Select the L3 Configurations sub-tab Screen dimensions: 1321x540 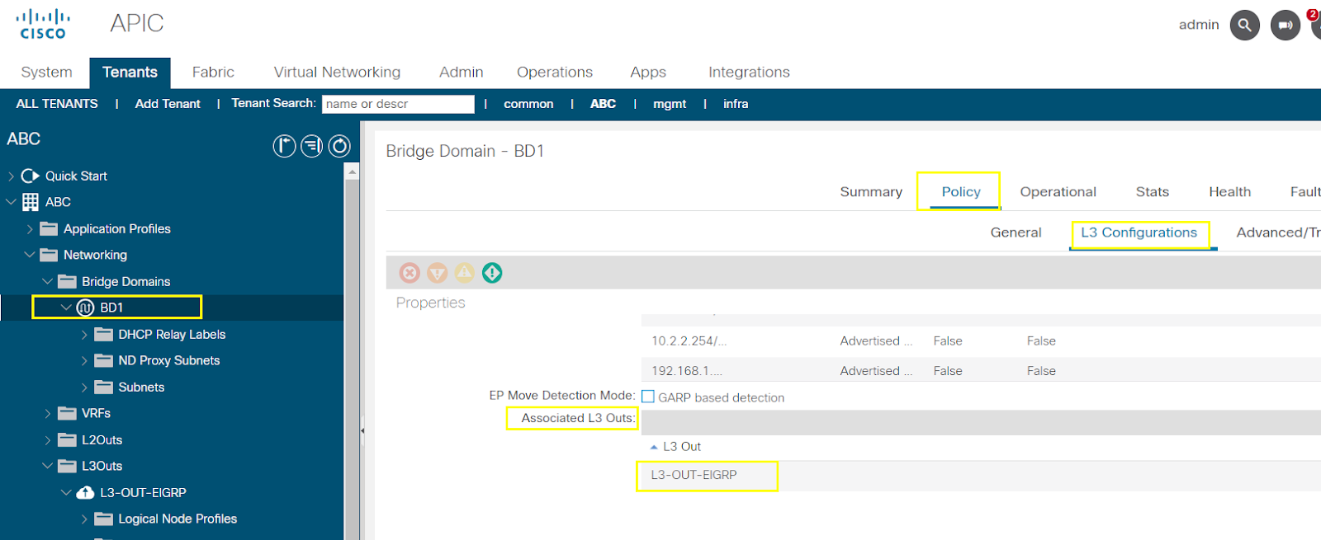click(x=1139, y=232)
